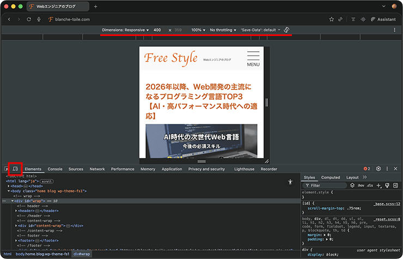Click the profile avatar icon
The height and width of the screenshot is (259, 403).
click(x=394, y=7)
